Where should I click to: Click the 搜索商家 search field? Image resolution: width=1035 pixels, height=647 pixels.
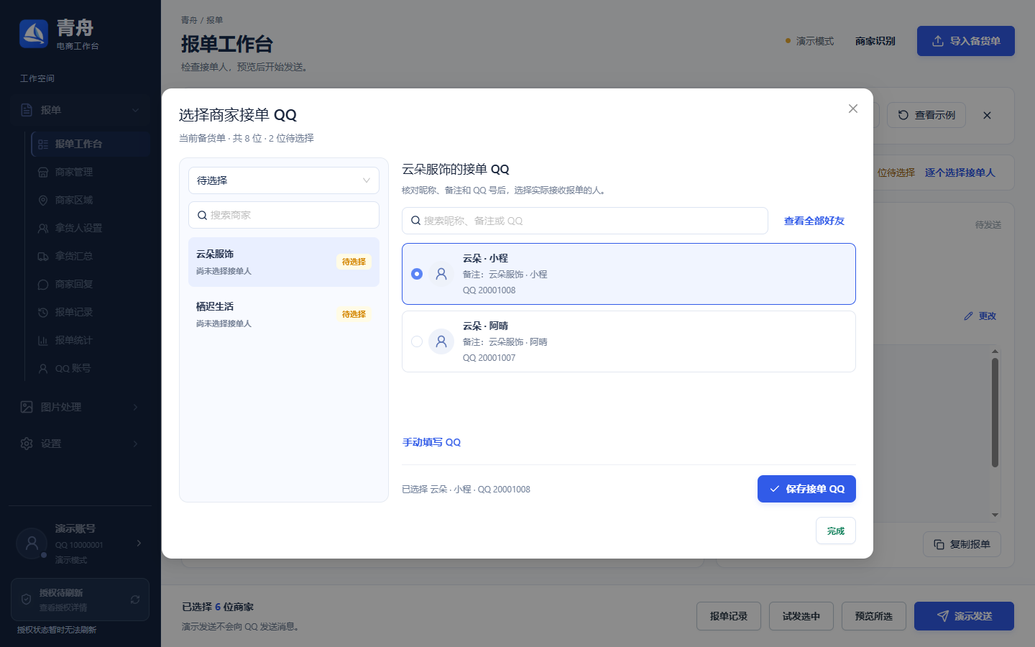[x=284, y=215]
